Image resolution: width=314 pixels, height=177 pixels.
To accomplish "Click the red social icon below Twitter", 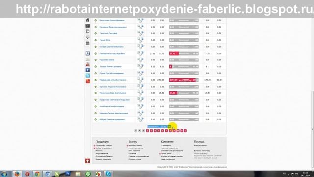I will (x=88, y=81).
